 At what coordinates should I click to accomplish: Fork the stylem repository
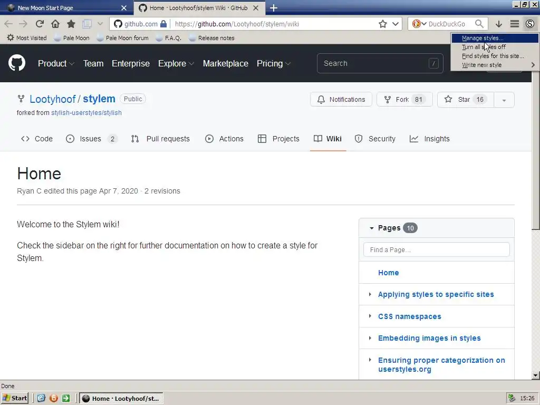[x=404, y=100]
